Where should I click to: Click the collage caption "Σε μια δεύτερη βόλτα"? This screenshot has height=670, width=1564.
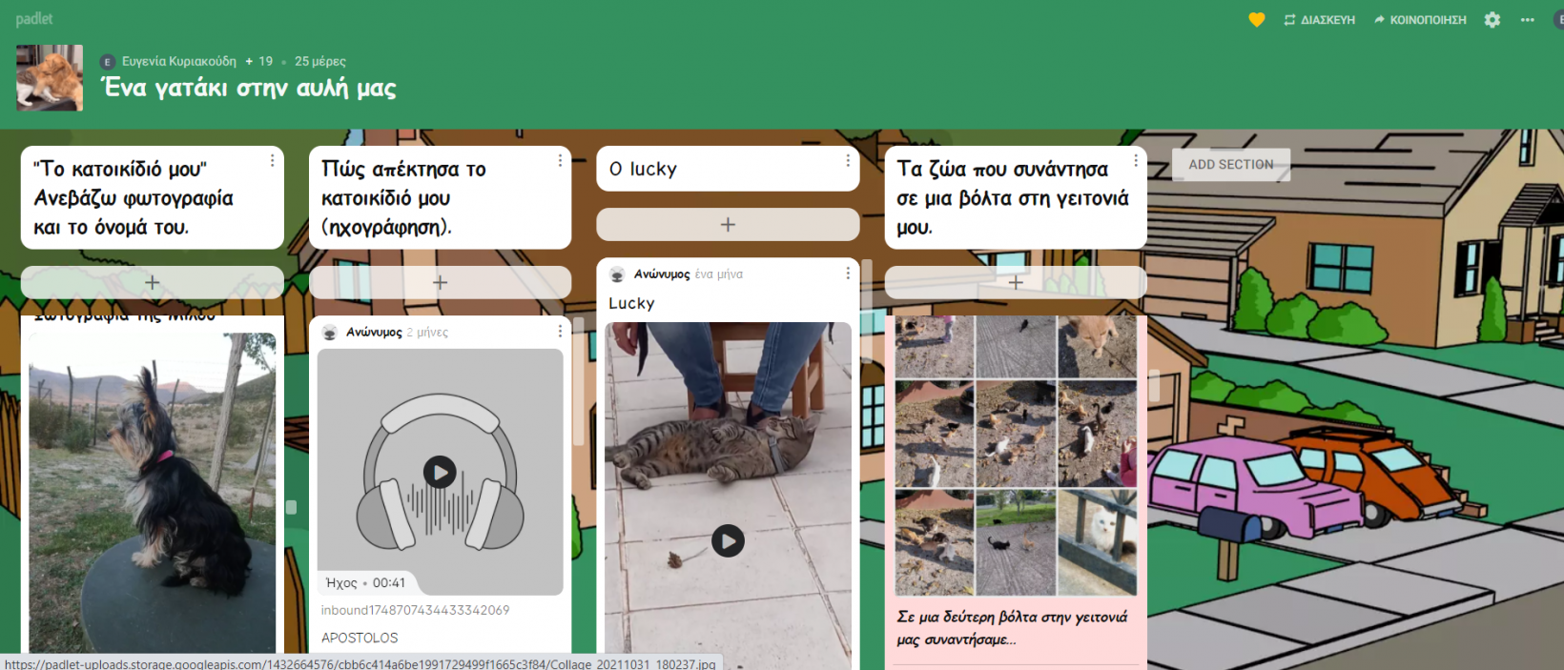[x=1012, y=628]
